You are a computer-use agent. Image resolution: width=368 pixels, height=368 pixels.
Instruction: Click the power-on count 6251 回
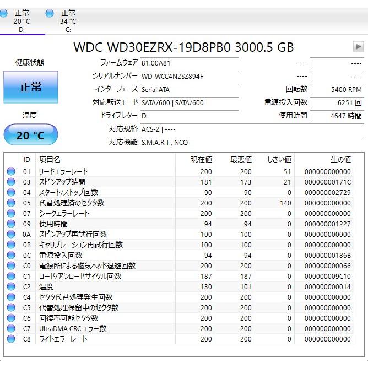tap(337, 102)
